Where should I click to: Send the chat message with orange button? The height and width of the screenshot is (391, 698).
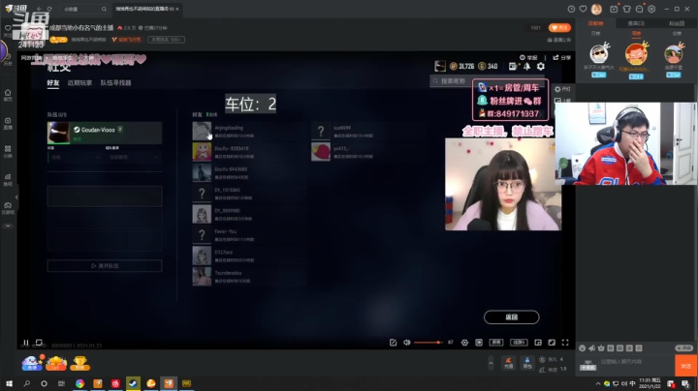pyautogui.click(x=686, y=366)
